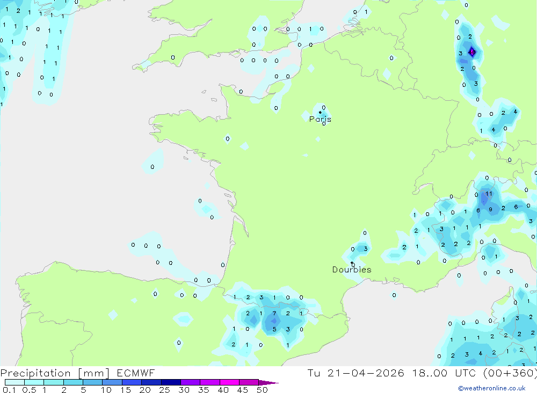537x393 pixels.
Task: Click the Dourbies location label
Action: click(352, 270)
